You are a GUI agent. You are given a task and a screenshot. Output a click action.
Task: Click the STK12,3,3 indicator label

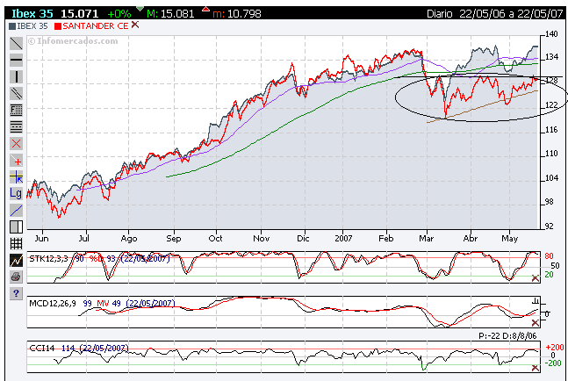(48, 259)
